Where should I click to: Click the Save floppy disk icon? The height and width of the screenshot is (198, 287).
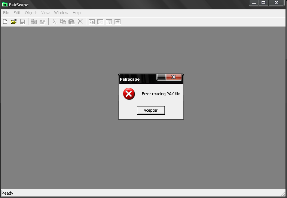pos(22,22)
